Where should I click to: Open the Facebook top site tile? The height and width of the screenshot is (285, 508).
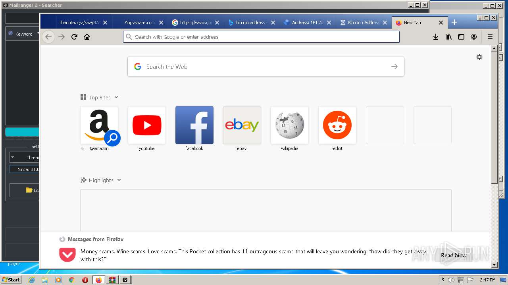pyautogui.click(x=194, y=125)
